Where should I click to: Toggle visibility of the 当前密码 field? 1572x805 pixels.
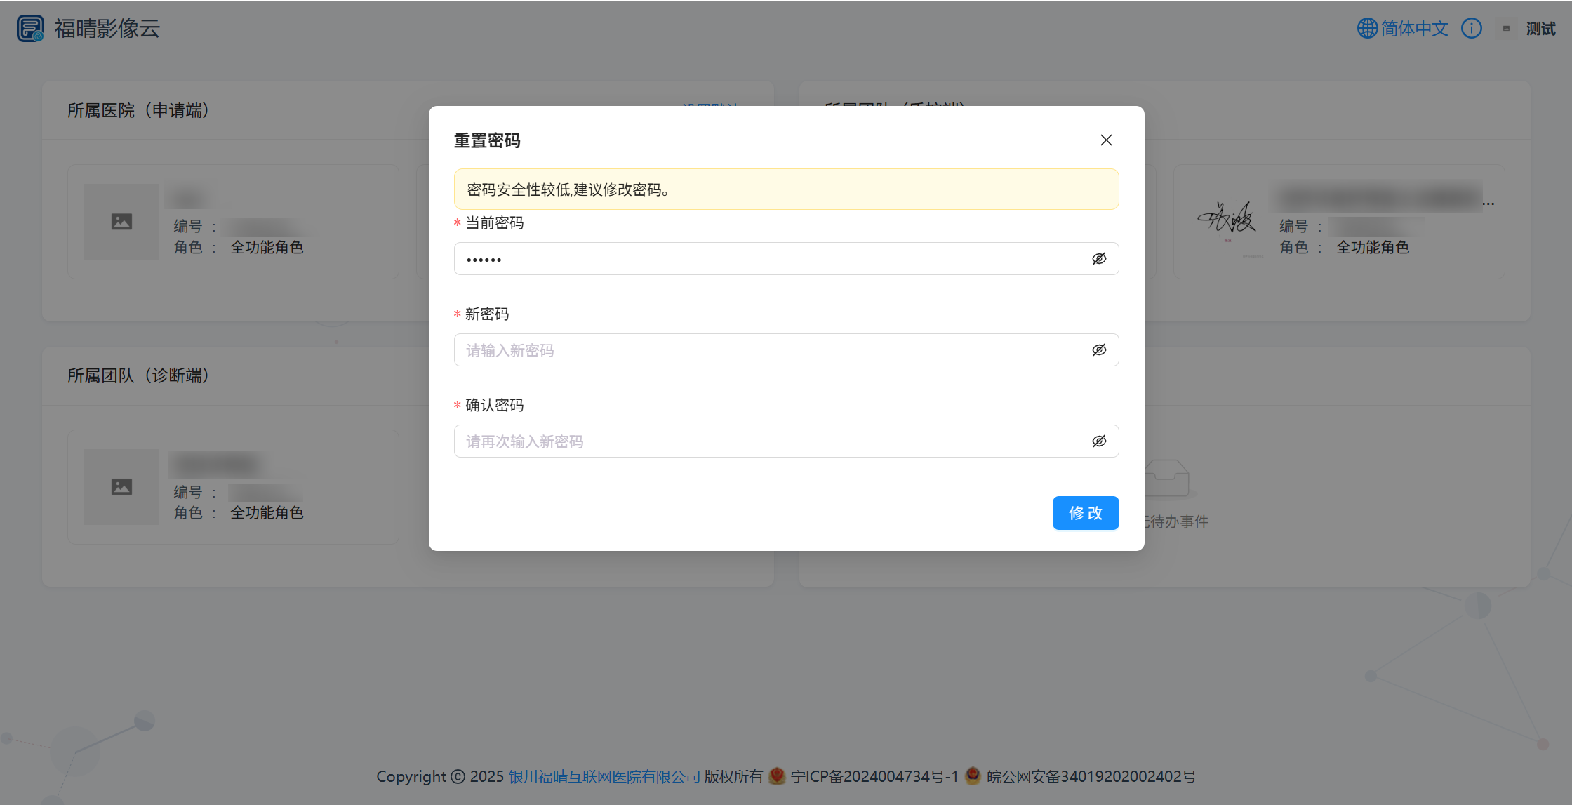pos(1099,258)
